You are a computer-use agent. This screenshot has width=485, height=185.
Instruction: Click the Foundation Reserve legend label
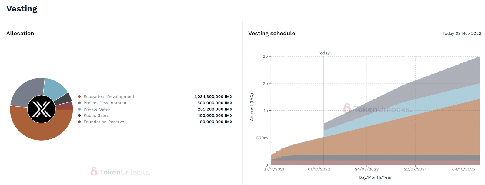(x=104, y=122)
